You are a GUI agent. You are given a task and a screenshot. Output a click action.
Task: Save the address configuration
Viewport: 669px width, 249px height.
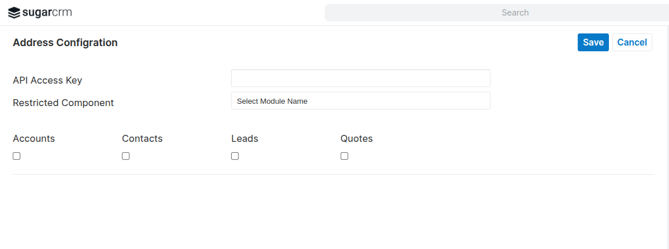coord(593,42)
